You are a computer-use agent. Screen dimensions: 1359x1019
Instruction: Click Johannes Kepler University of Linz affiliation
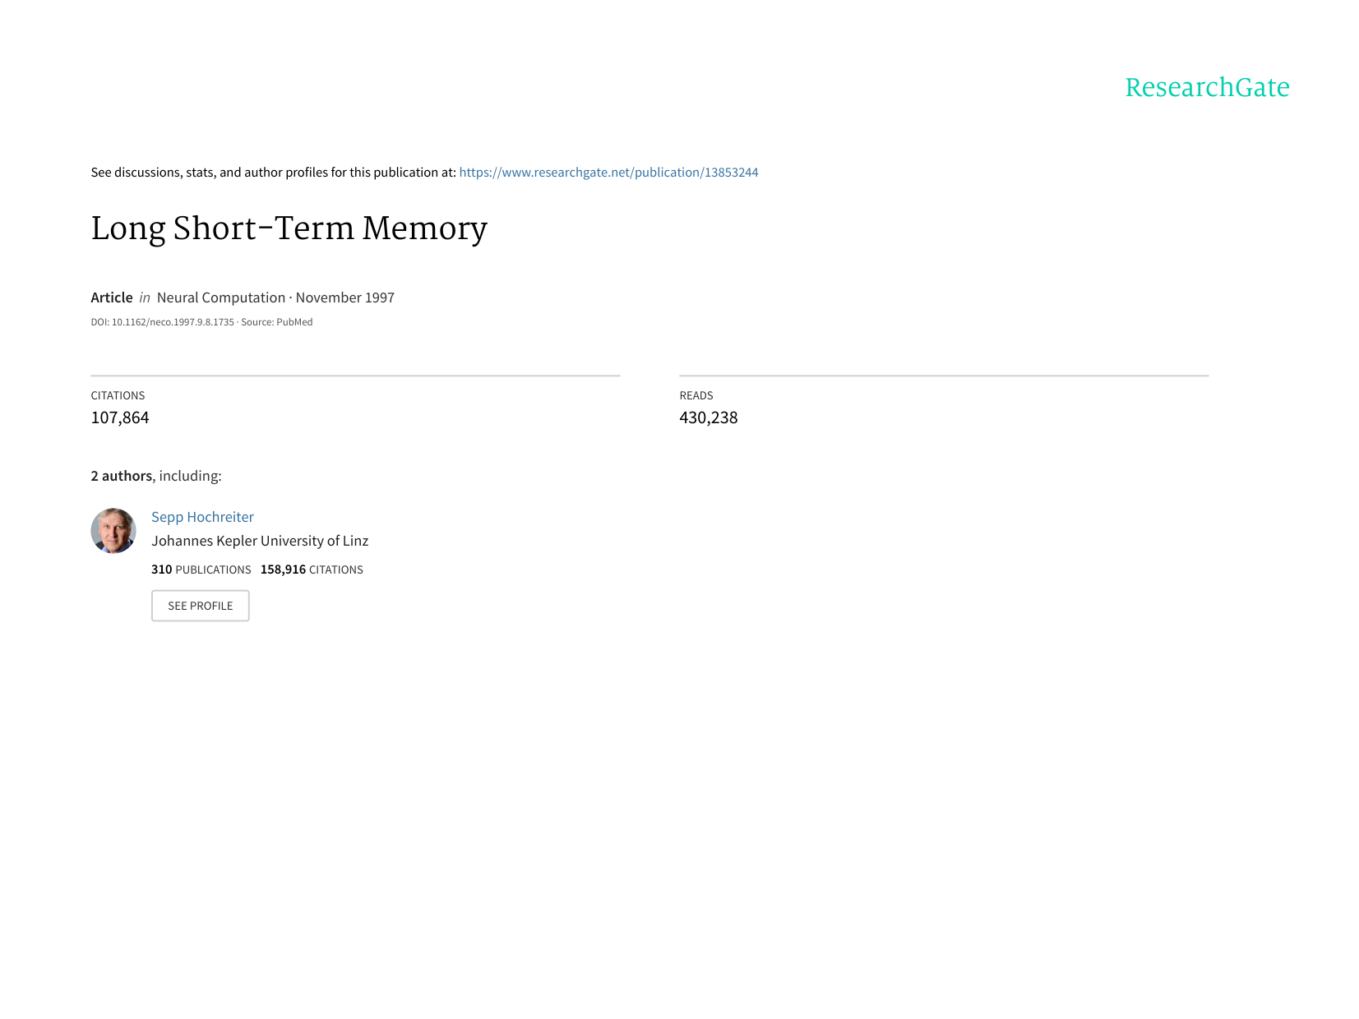[x=260, y=541]
